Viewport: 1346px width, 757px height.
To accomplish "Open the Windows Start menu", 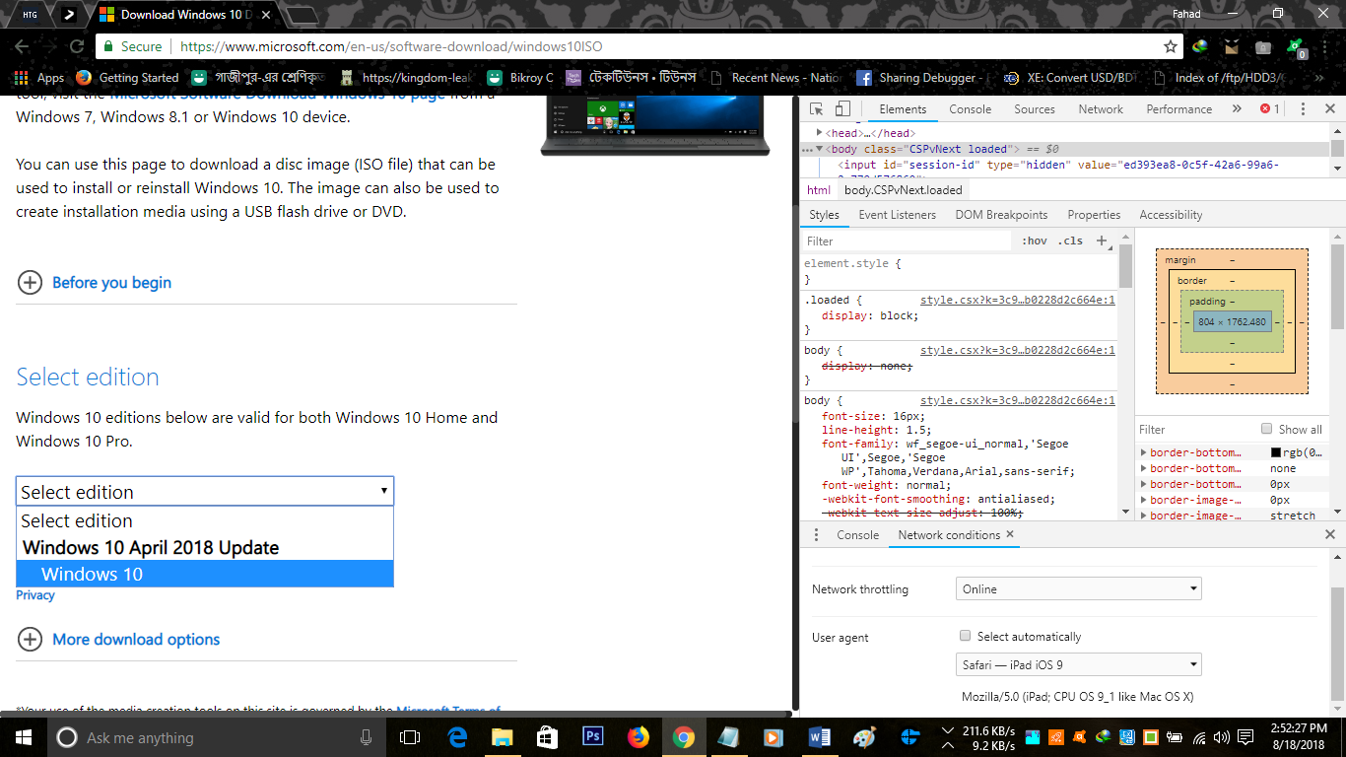I will point(23,737).
